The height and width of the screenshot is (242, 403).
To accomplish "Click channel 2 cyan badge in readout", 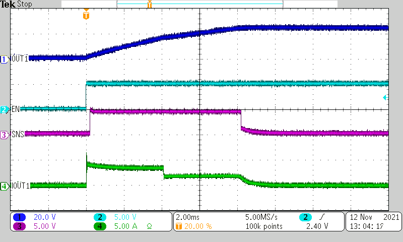I will (x=100, y=217).
